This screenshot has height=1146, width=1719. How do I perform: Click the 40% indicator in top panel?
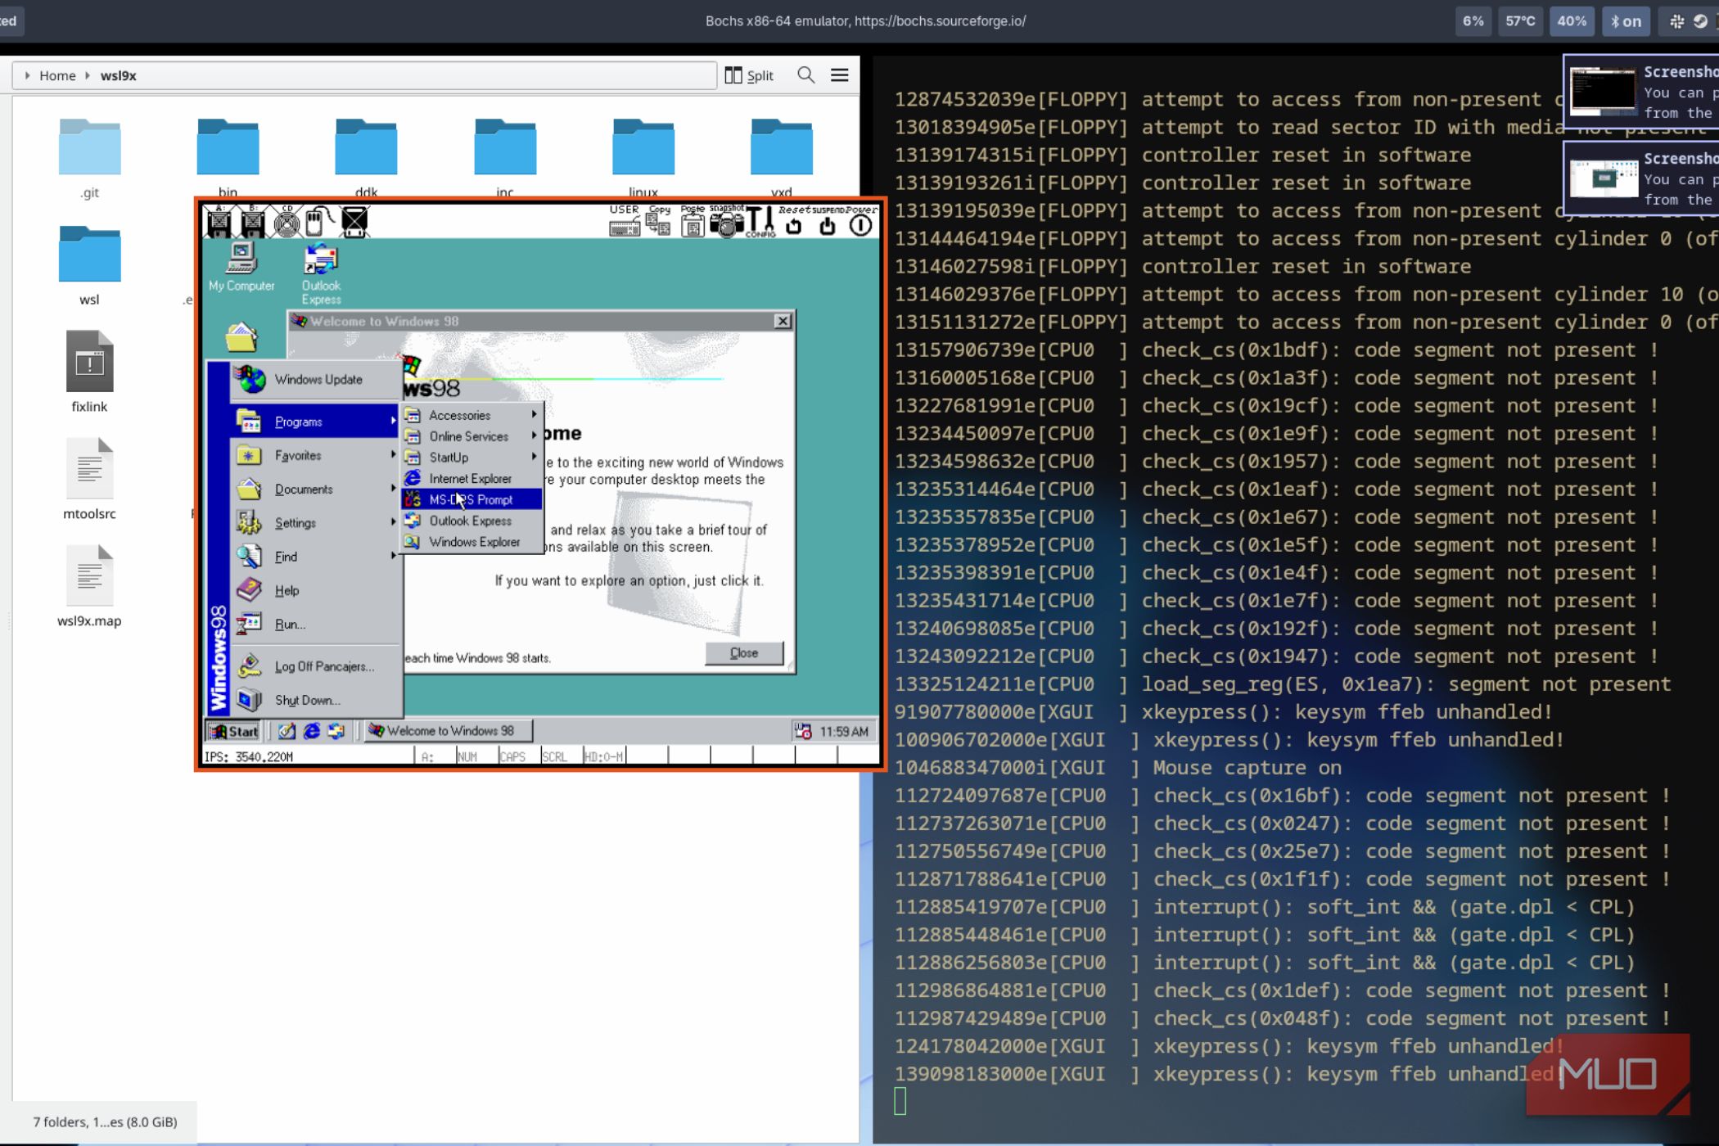(x=1571, y=21)
